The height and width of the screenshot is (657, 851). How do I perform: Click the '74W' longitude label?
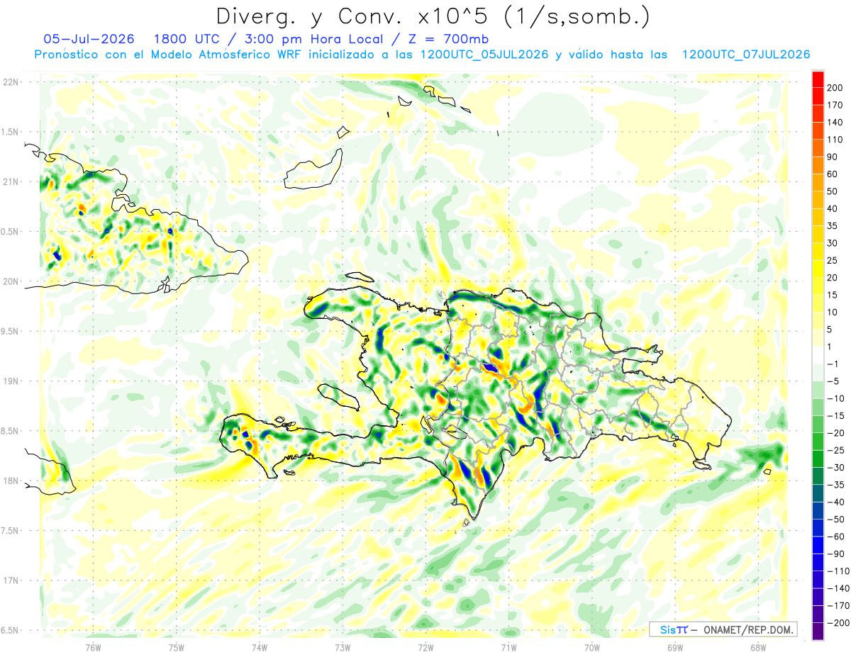[259, 647]
